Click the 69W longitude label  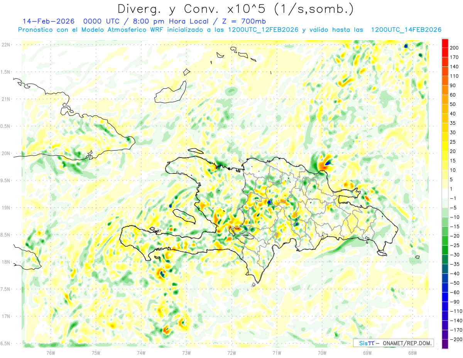pyautogui.click(x=367, y=353)
